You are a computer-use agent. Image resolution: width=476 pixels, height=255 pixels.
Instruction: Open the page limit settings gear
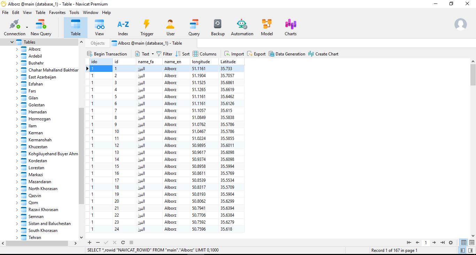451,242
